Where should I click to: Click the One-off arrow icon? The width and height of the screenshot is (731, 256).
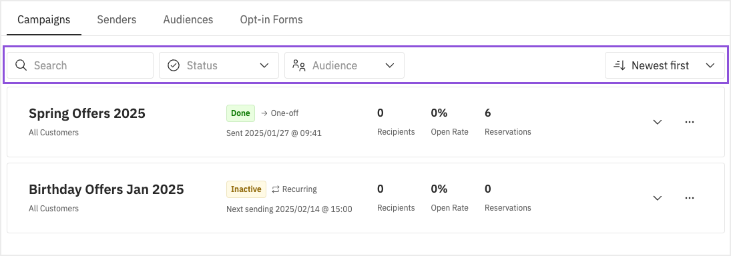[x=264, y=113]
